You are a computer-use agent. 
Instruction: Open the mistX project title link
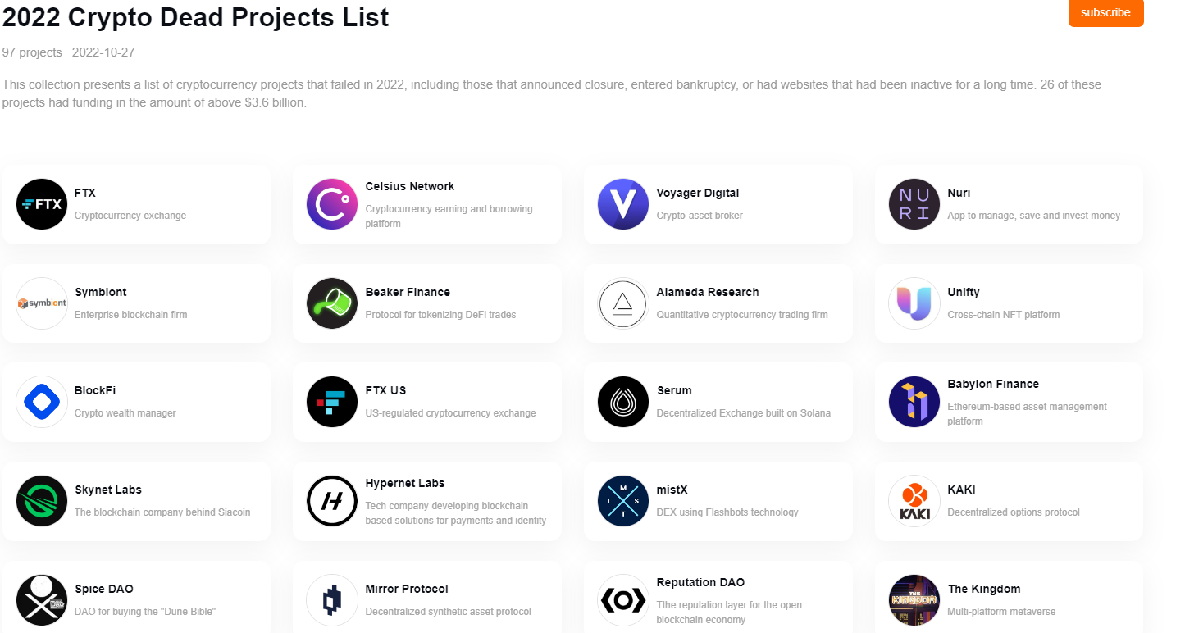click(x=672, y=490)
